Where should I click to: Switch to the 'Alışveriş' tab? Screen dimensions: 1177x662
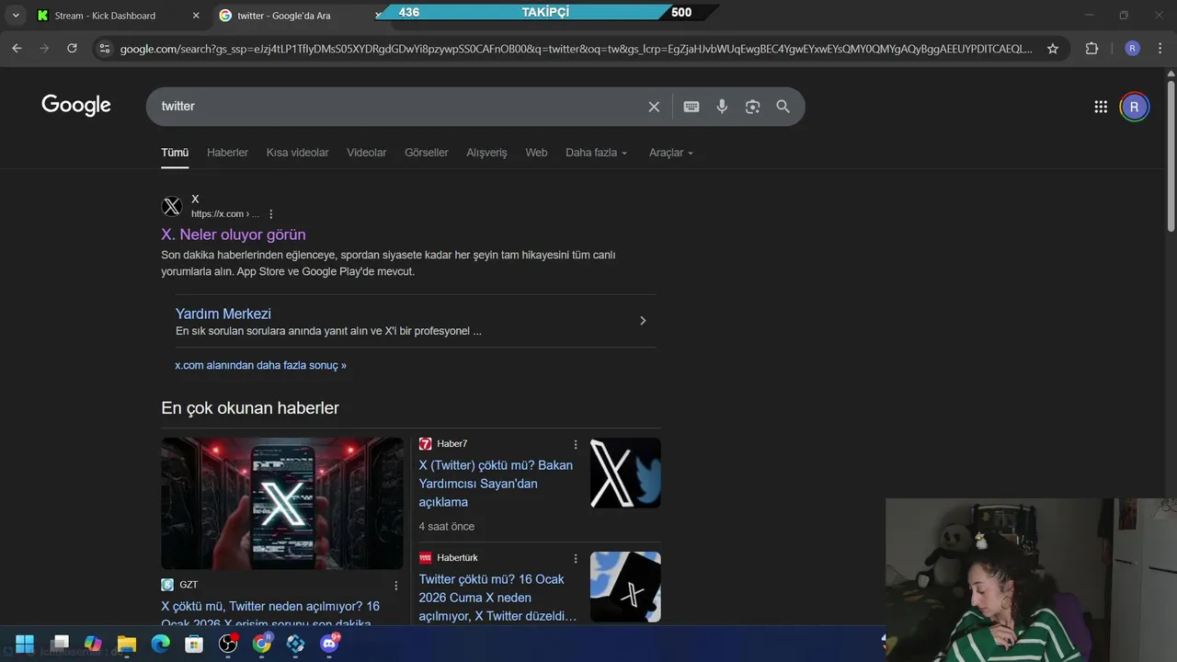point(486,153)
